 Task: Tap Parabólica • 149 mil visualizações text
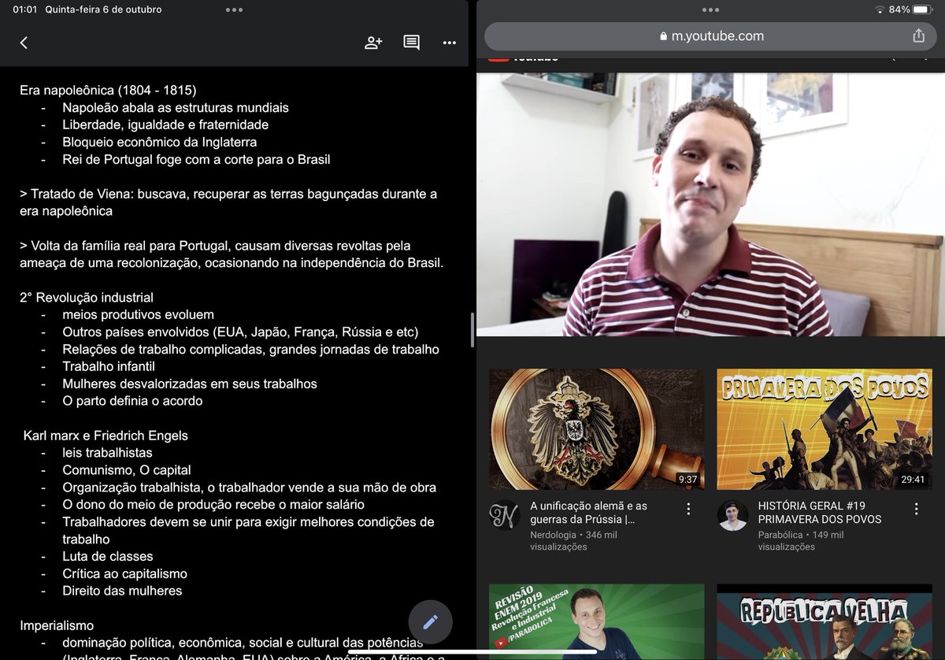801,540
